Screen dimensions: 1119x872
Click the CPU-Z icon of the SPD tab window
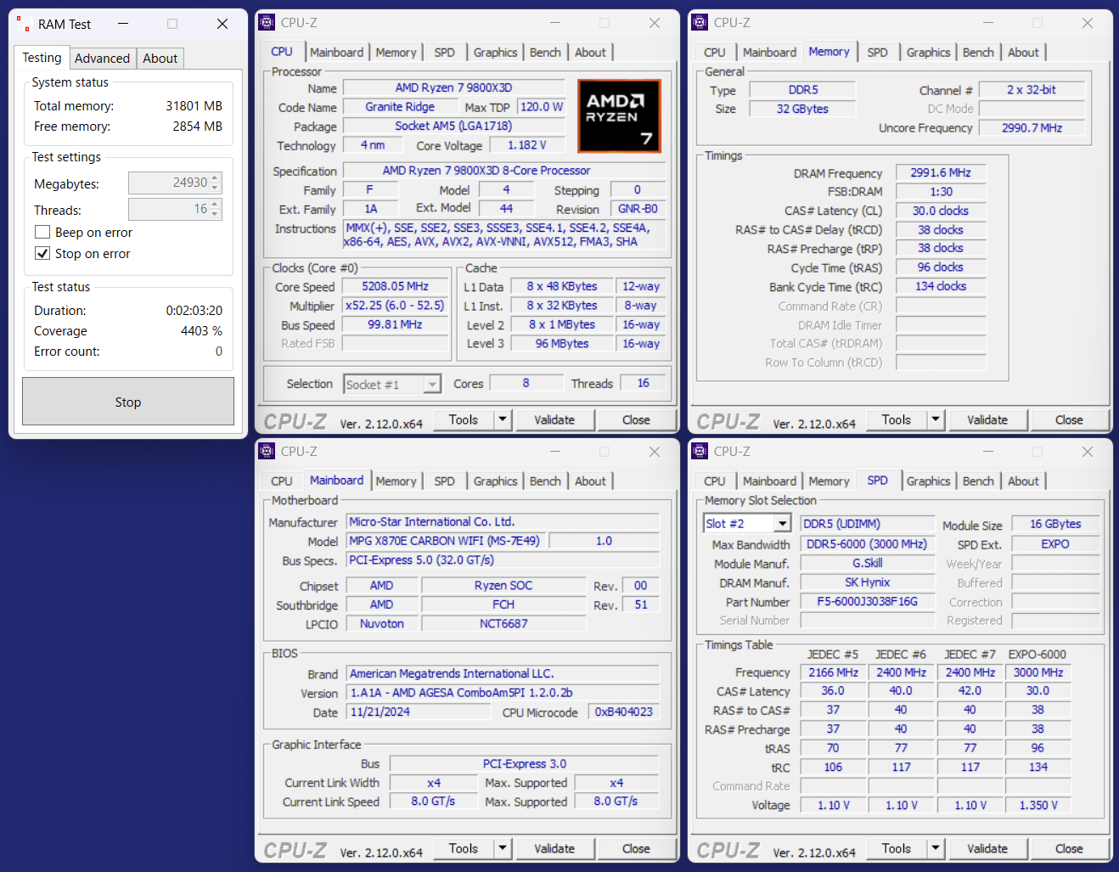point(700,452)
